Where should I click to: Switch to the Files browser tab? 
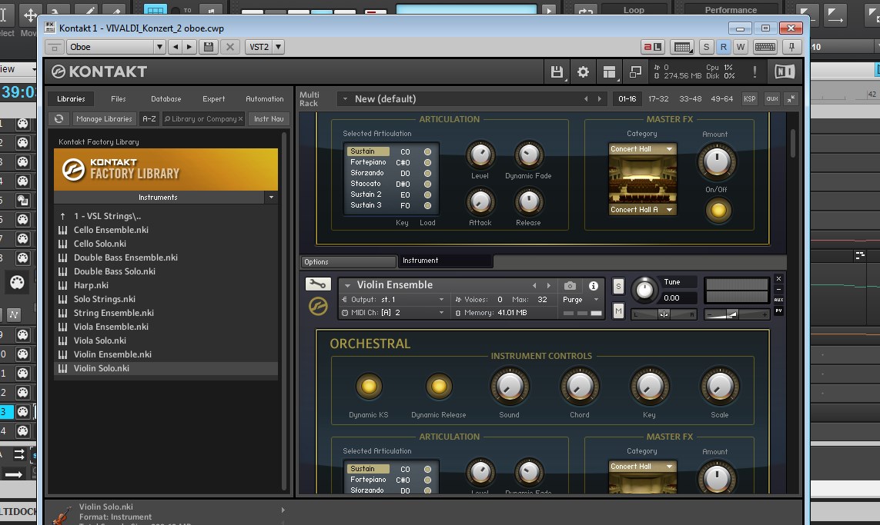[118, 99]
